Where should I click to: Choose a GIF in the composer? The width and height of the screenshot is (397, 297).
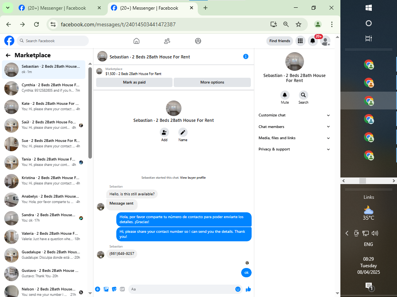pyautogui.click(x=122, y=289)
